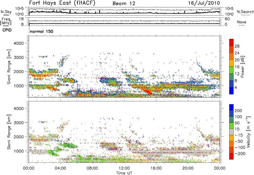Pick the blue bottom segment of Power colorbar
This screenshot has width=254, height=175.
click(x=231, y=91)
